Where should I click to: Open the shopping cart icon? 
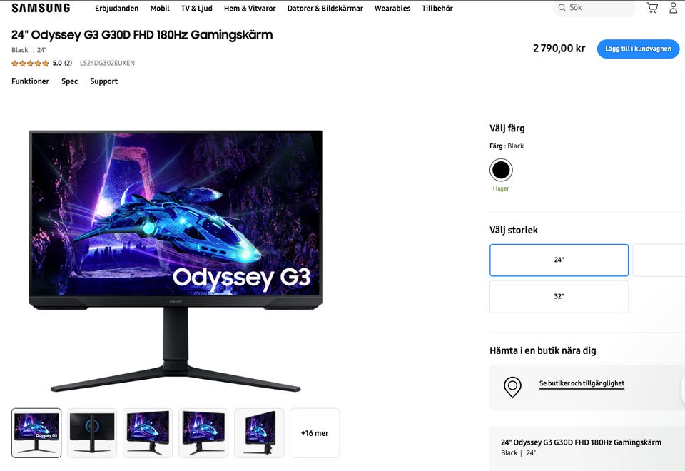point(652,8)
